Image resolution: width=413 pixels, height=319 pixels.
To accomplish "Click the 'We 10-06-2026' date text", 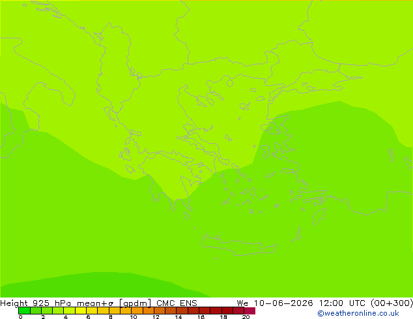I will click(275, 303).
